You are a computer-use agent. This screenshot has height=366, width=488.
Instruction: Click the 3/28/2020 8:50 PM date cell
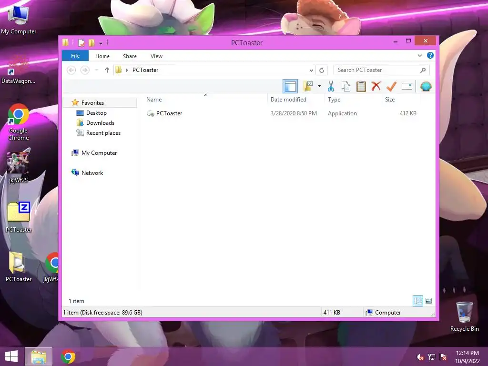294,113
